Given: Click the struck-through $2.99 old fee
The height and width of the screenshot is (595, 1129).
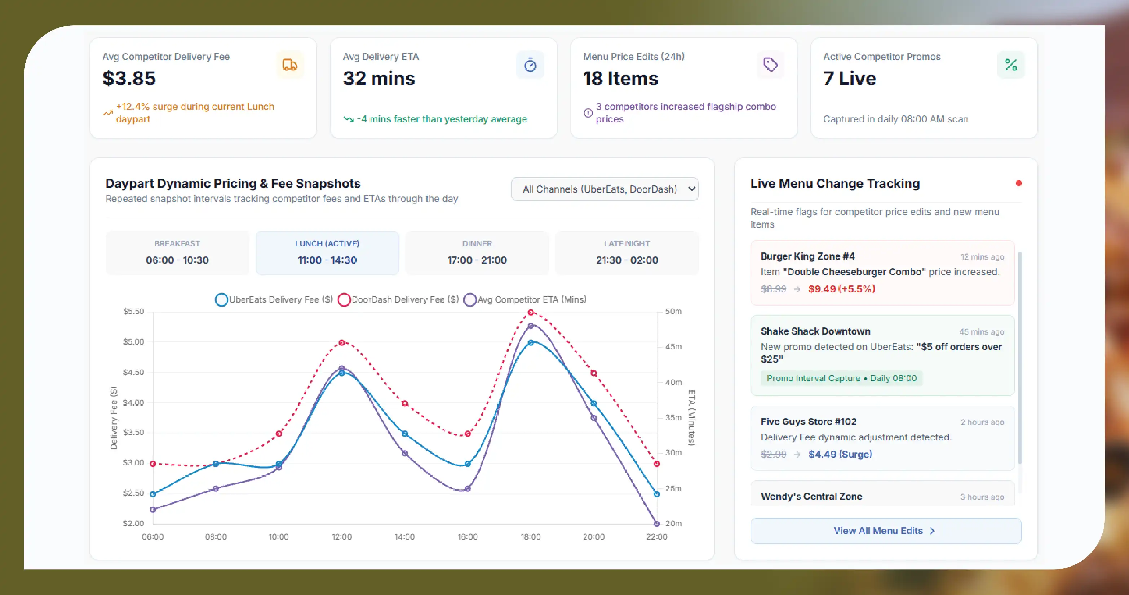Looking at the screenshot, I should (774, 455).
